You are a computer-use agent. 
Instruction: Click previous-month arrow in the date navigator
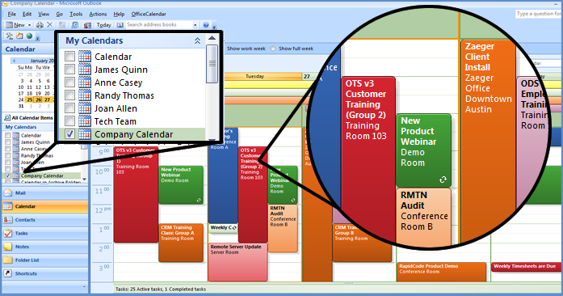point(14,61)
